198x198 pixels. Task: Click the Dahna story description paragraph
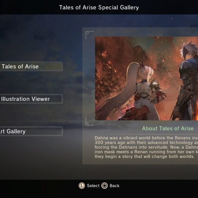(x=146, y=147)
